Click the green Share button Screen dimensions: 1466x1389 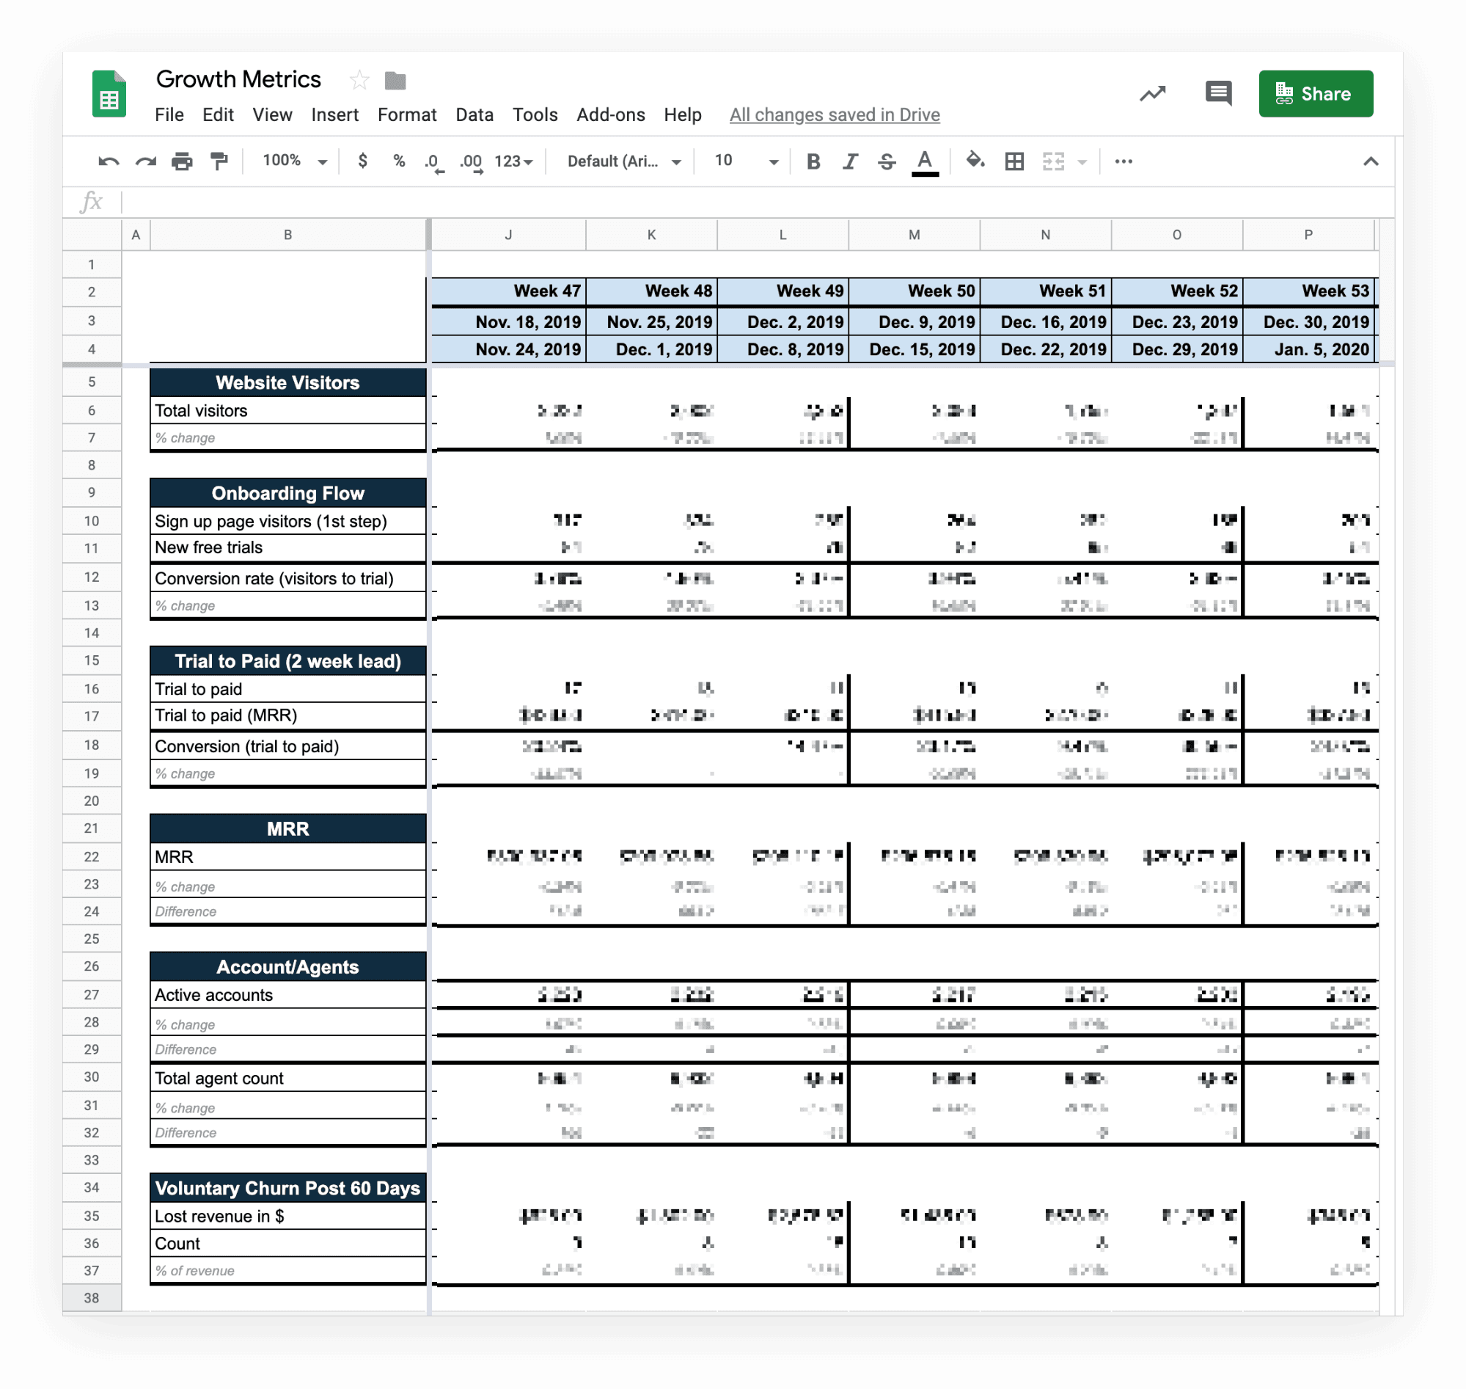point(1315,93)
